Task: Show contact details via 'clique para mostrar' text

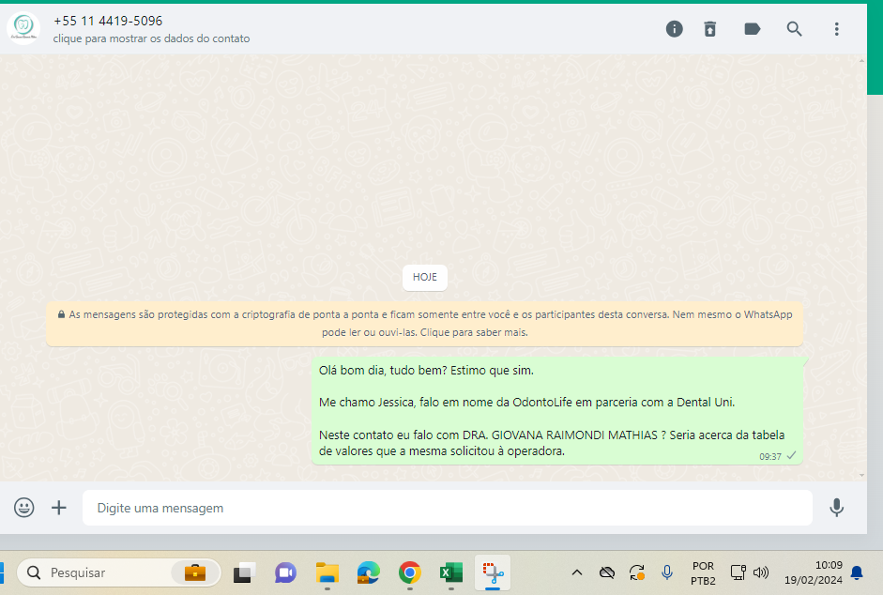Action: pos(151,38)
